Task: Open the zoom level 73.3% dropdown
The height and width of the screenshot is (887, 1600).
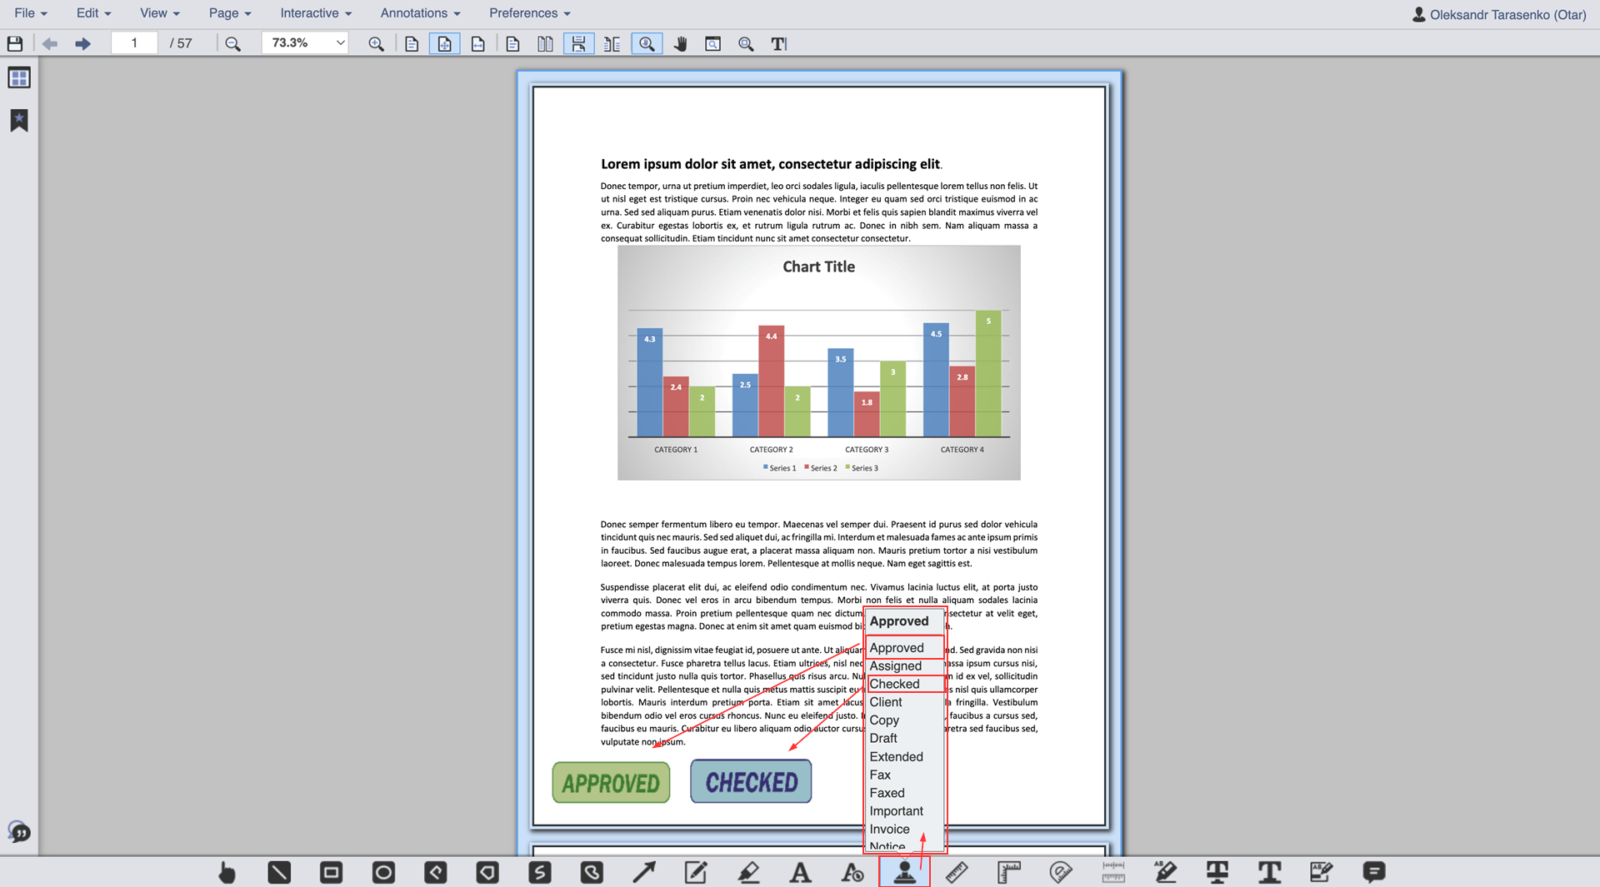Action: click(x=305, y=43)
